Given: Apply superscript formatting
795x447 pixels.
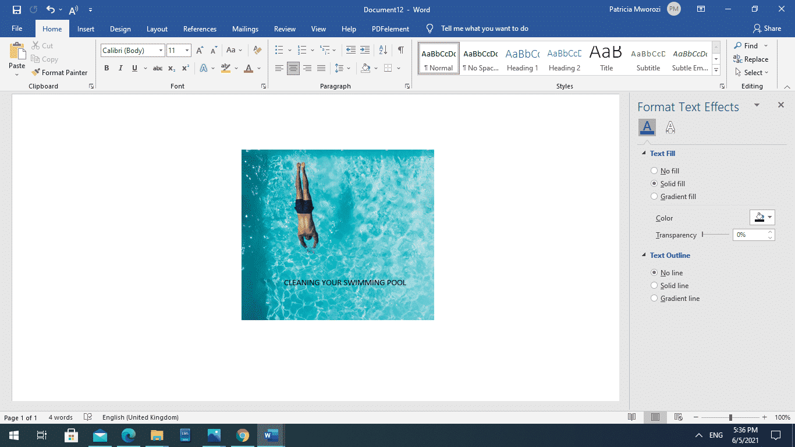Looking at the screenshot, I should click(x=184, y=68).
